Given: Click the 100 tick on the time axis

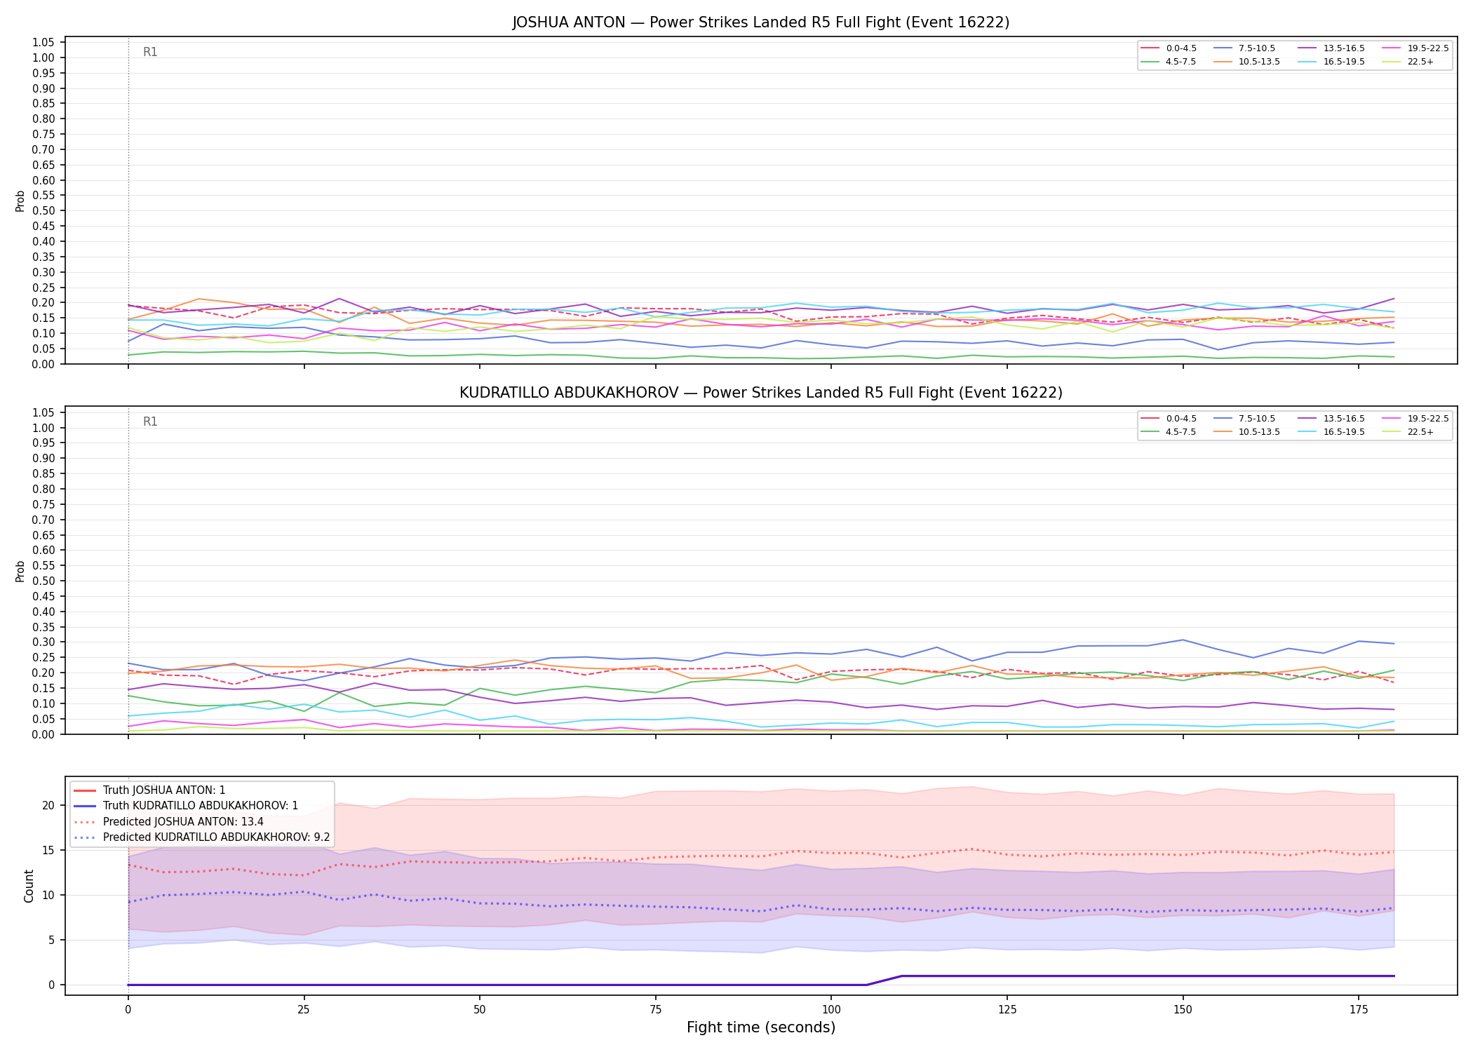Looking at the screenshot, I should [830, 1010].
